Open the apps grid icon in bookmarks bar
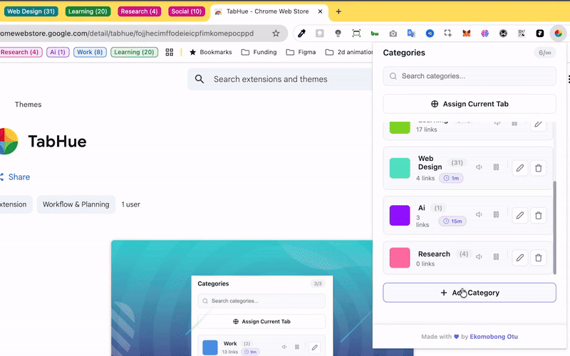Viewport: 570px width, 356px height. point(170,52)
